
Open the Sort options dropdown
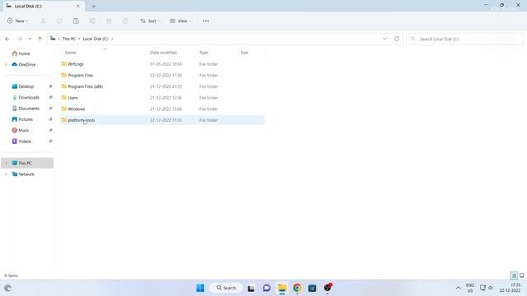tap(150, 21)
